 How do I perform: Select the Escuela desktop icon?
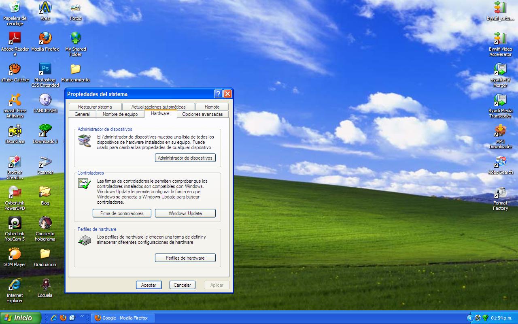pyautogui.click(x=45, y=288)
